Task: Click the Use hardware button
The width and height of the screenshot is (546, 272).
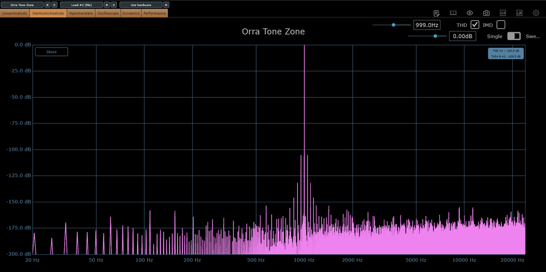Action: coord(141,5)
